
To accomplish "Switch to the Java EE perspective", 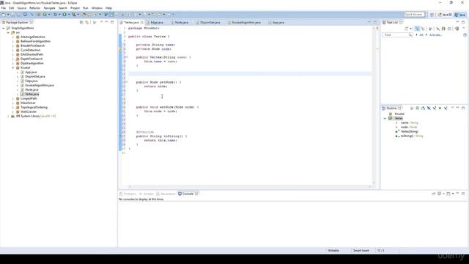I will [x=445, y=15].
